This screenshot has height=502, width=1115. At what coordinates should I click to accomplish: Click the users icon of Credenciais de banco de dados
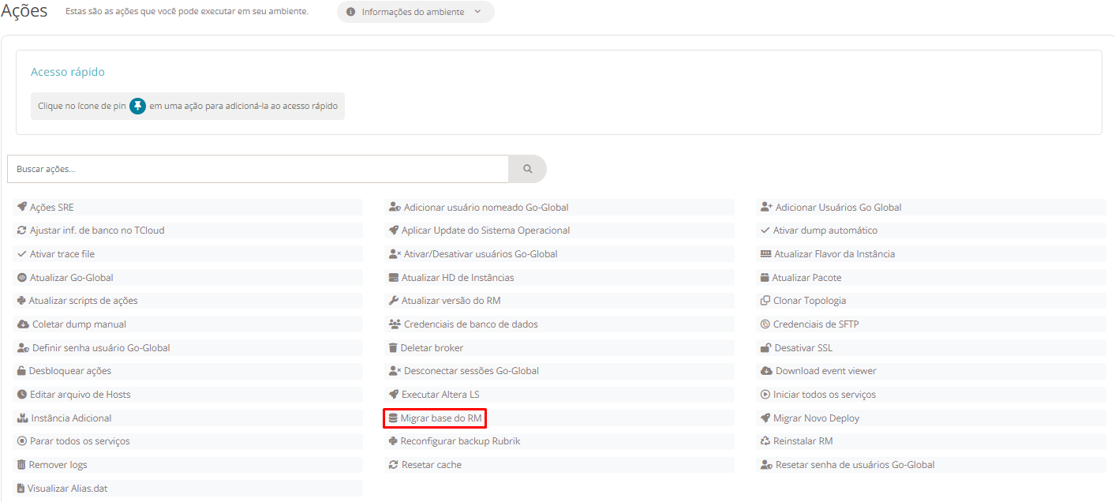[x=395, y=324]
